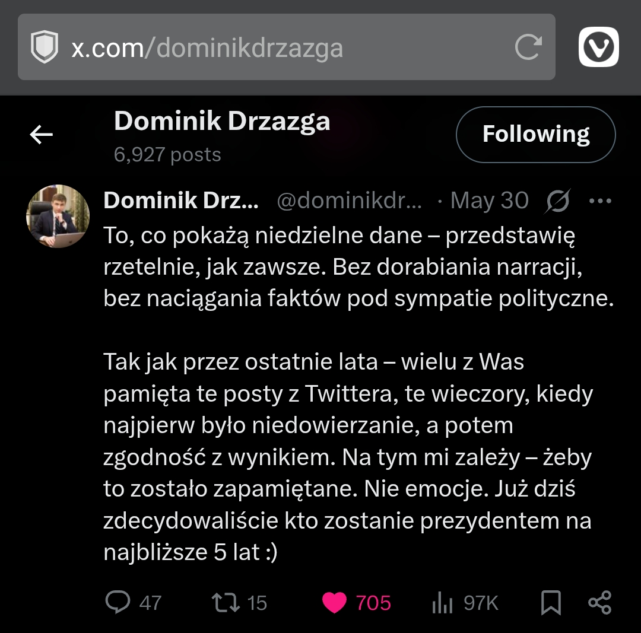The image size is (641, 633).
Task: Share the post via share icon
Action: pyautogui.click(x=599, y=602)
